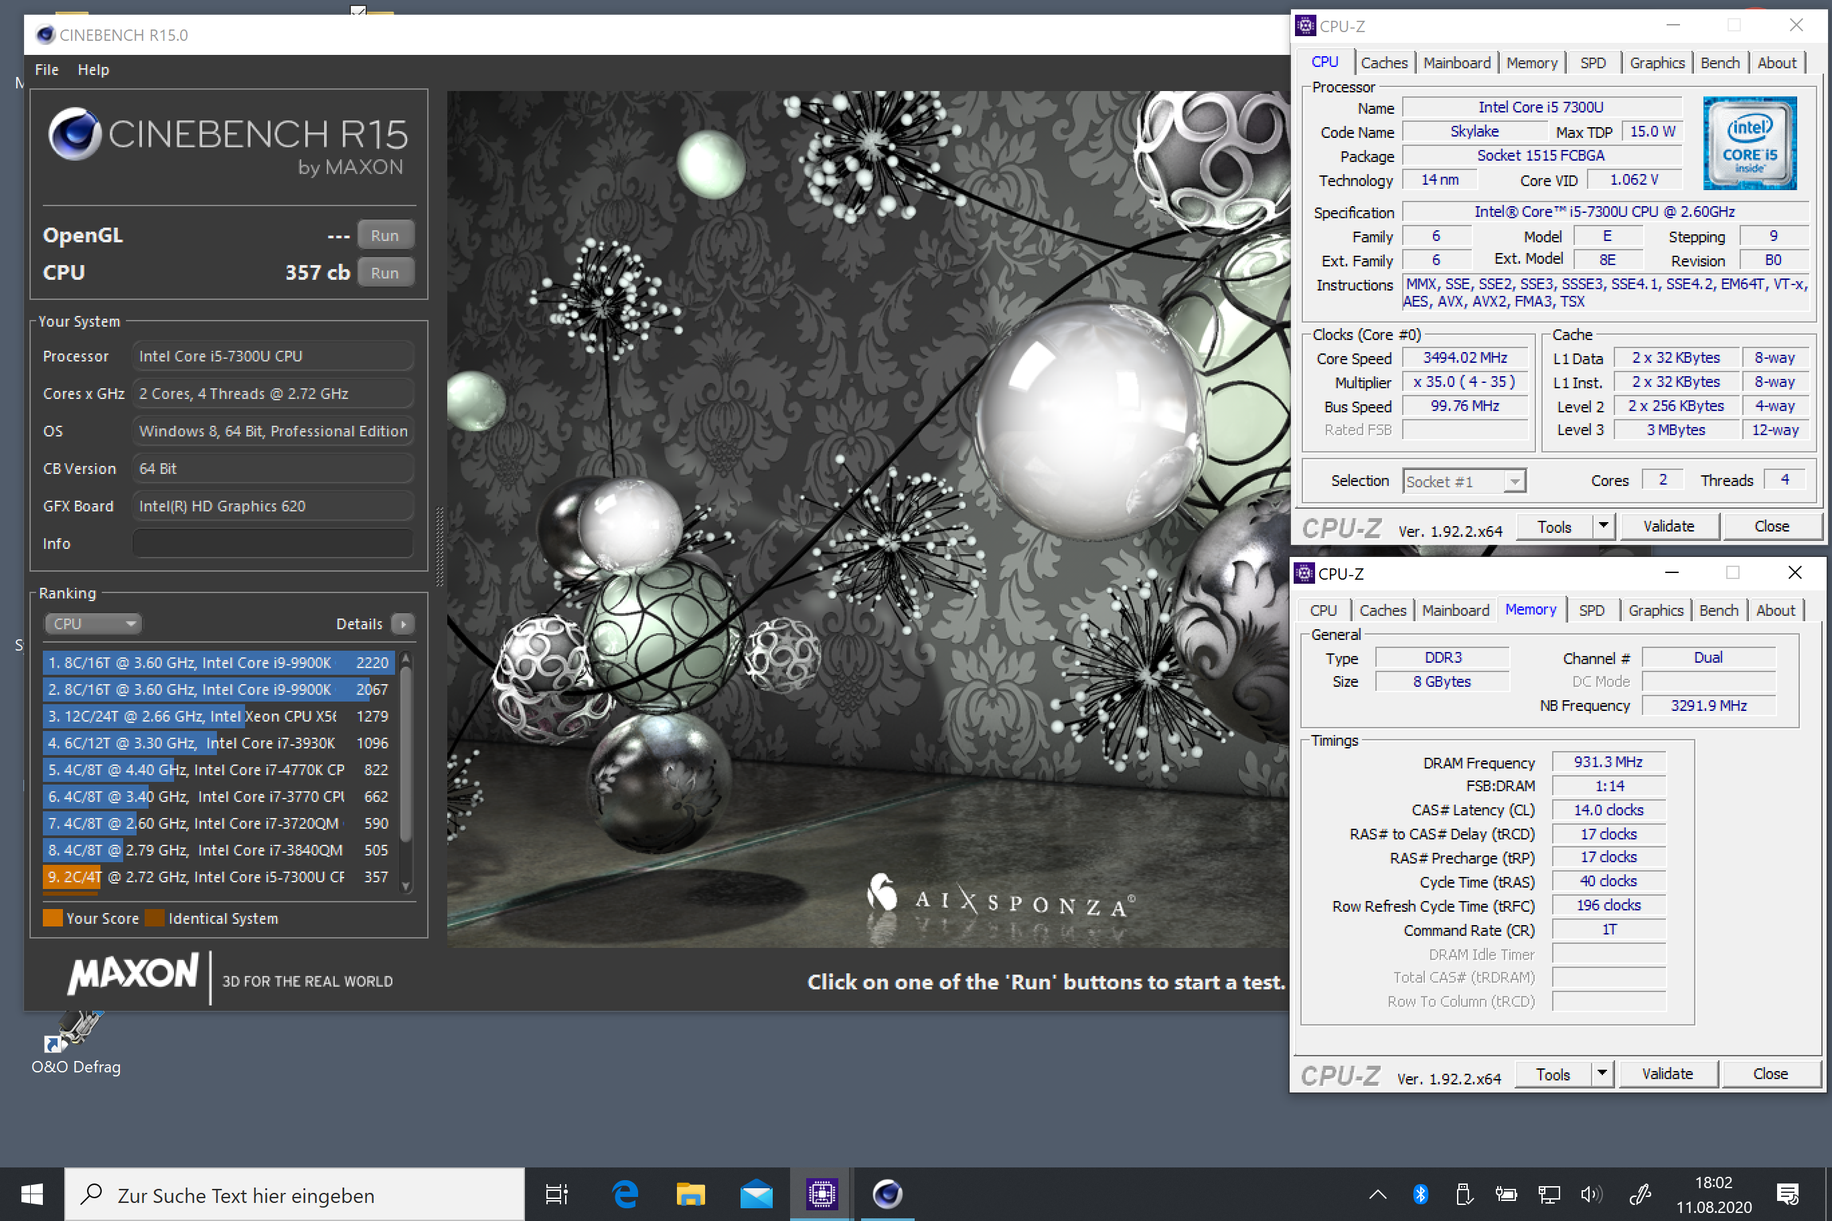Expand Tools dropdown arrow in top CPU-Z
This screenshot has height=1221, width=1832.
tap(1604, 527)
